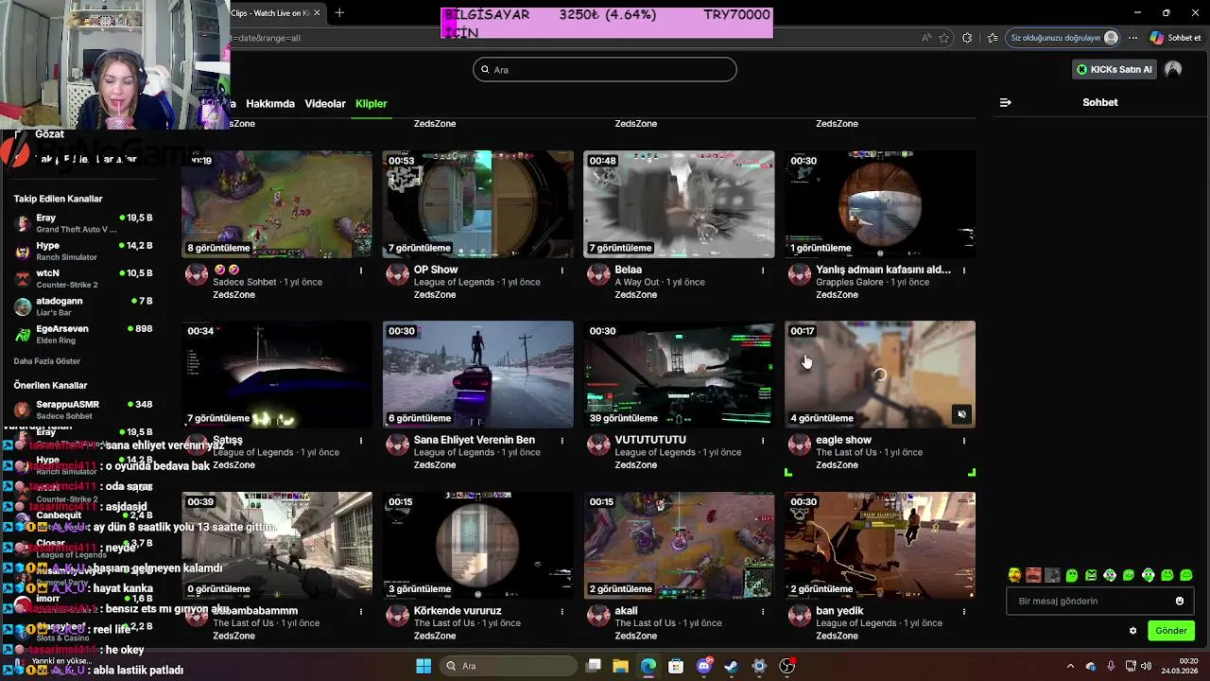Open Steam from the taskbar

(731, 666)
